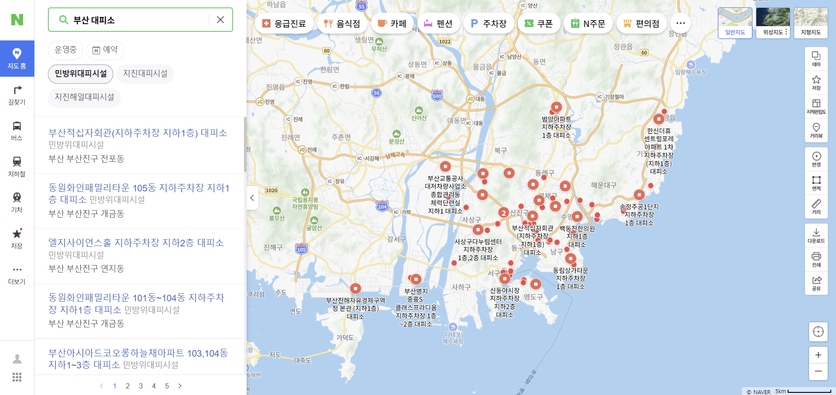The image size is (836, 395).
Task: Go to results page 2
Action: click(x=128, y=386)
